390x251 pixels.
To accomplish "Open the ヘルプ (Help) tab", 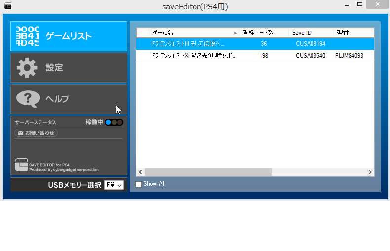I will tap(69, 99).
